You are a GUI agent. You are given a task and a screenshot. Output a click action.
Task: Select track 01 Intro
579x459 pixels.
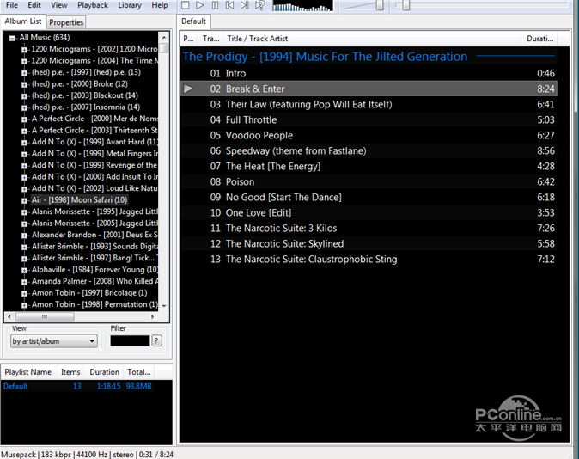click(x=369, y=73)
